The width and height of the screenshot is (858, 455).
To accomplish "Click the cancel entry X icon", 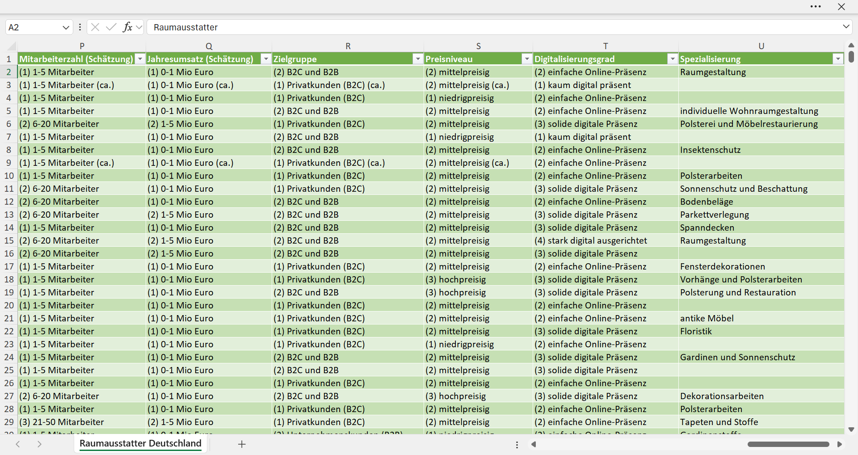I will point(95,27).
